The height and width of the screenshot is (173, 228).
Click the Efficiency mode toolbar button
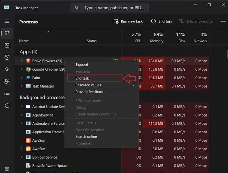[x=196, y=21]
